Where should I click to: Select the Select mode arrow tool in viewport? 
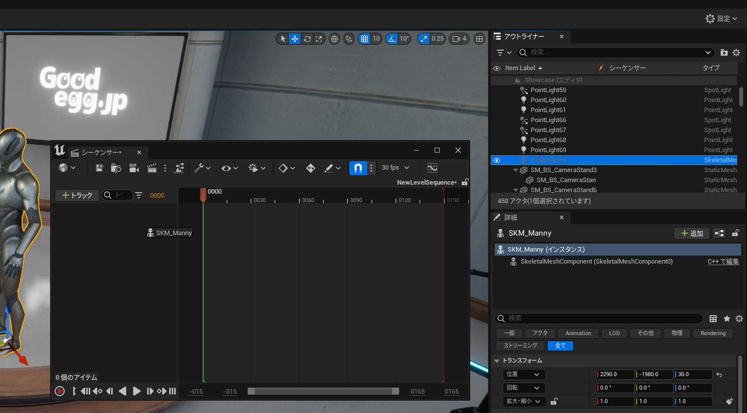pos(283,38)
